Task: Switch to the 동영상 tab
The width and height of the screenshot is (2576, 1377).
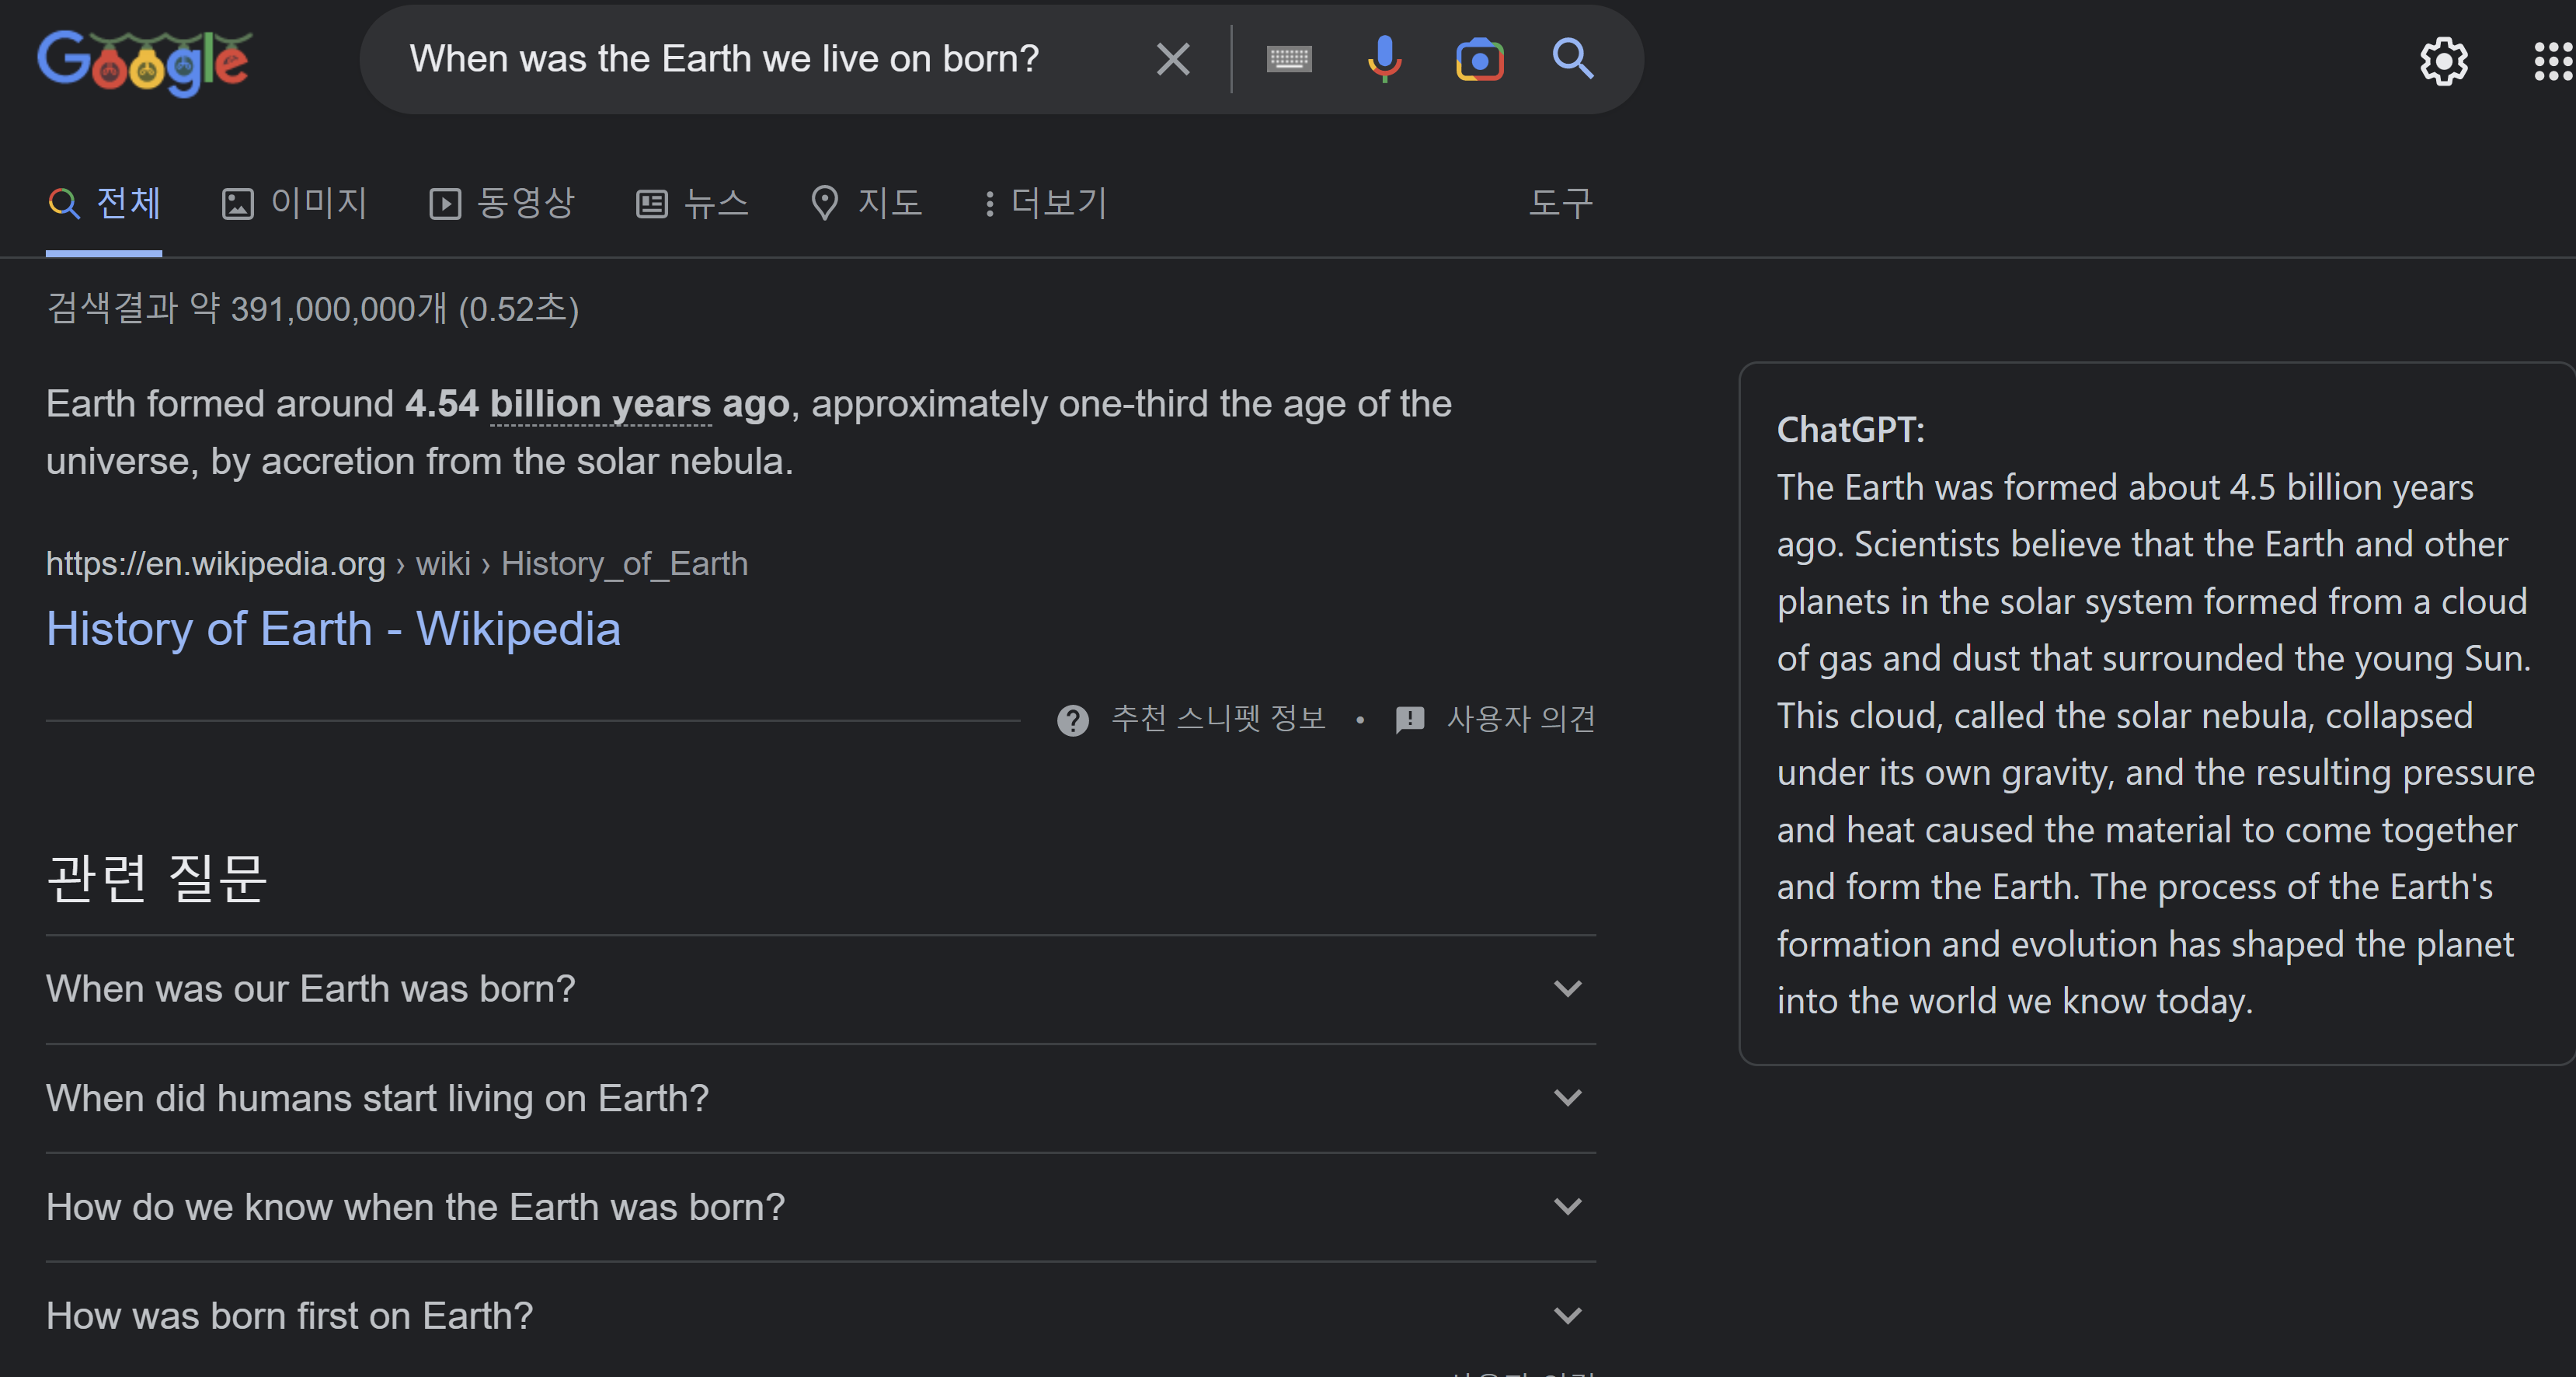Action: click(x=502, y=203)
